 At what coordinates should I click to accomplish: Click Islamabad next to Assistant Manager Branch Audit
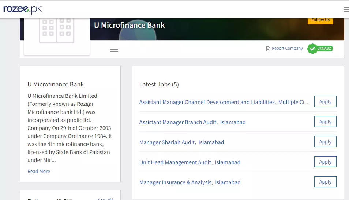pos(233,122)
